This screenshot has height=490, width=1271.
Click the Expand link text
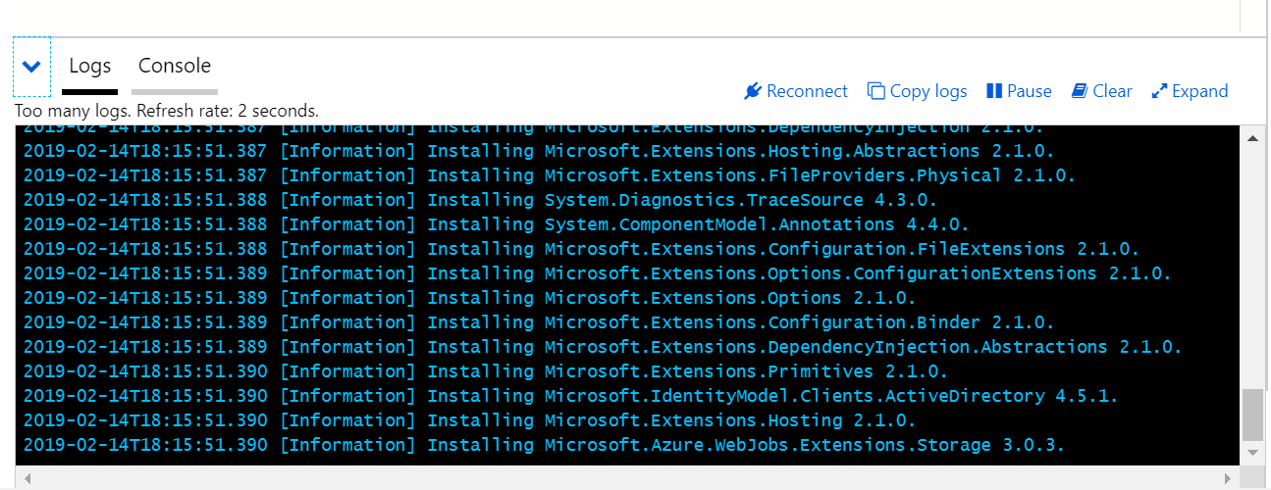1200,91
